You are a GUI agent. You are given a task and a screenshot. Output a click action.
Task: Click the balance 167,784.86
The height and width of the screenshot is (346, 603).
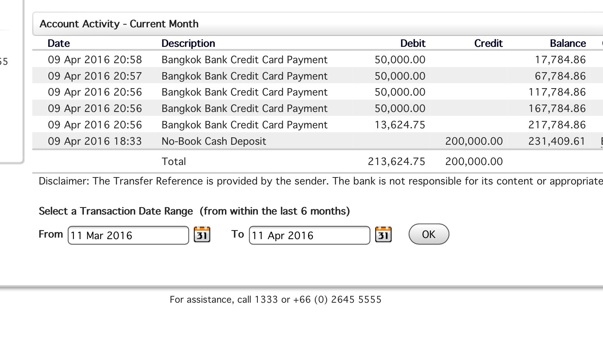tap(557, 108)
